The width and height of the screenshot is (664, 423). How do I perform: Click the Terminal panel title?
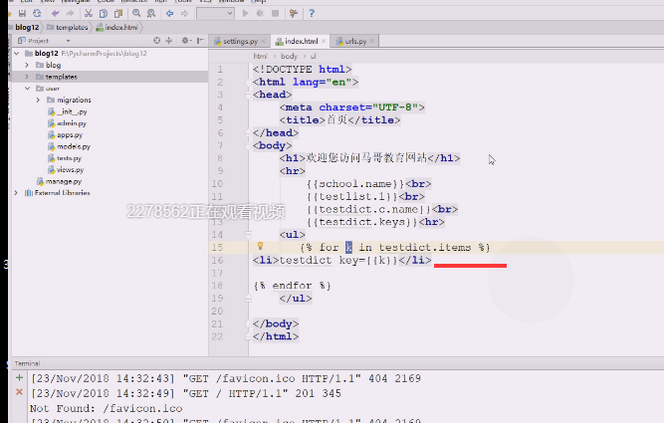(27, 363)
